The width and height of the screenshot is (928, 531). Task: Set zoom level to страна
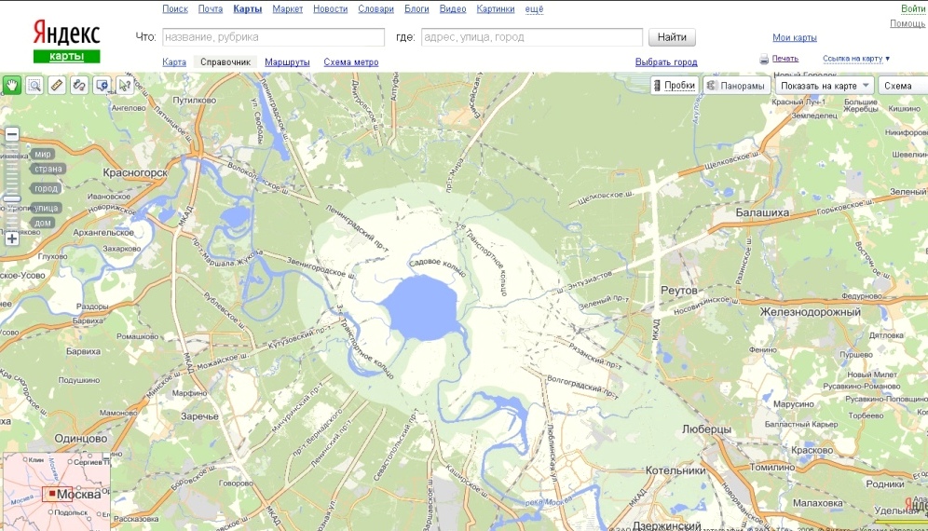[x=48, y=169]
